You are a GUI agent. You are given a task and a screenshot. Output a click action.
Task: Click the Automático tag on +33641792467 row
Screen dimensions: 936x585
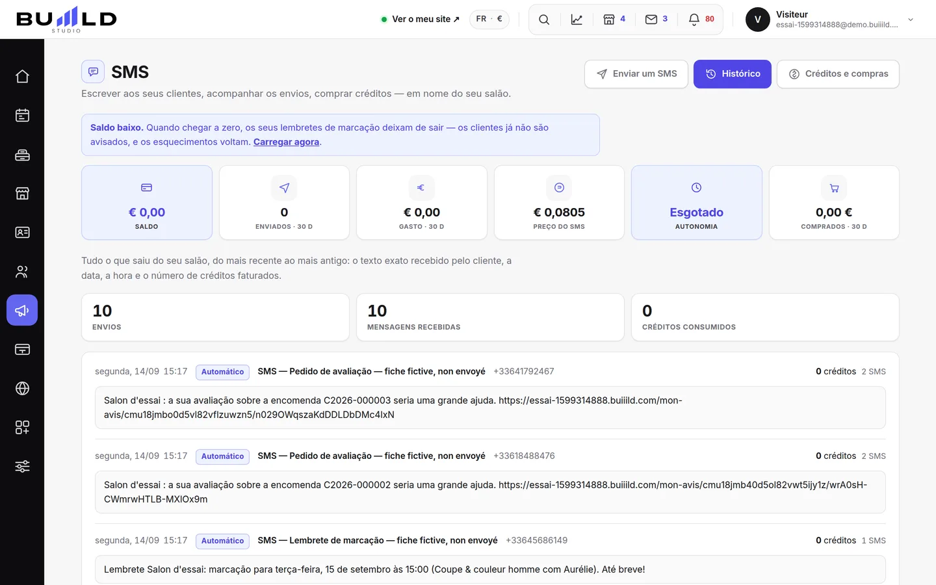click(222, 372)
